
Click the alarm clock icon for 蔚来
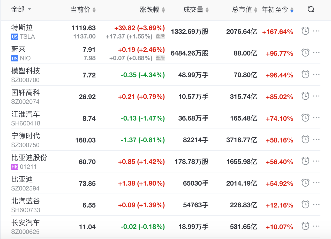(x=305, y=53)
